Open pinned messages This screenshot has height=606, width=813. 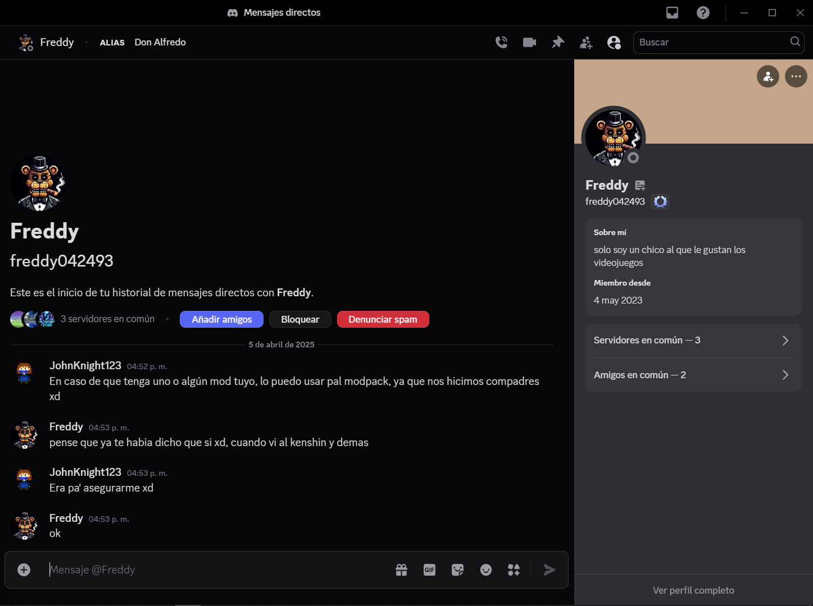(558, 42)
